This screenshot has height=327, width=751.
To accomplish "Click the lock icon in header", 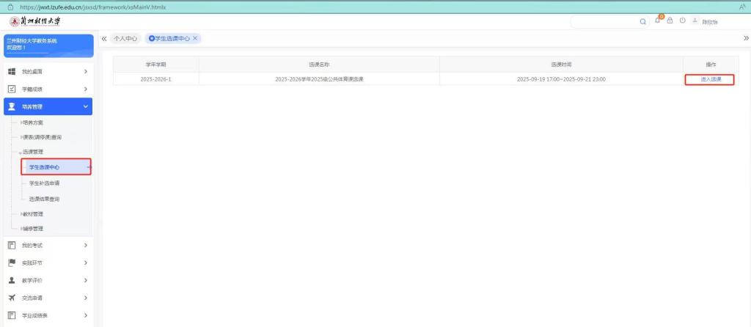I will click(670, 21).
